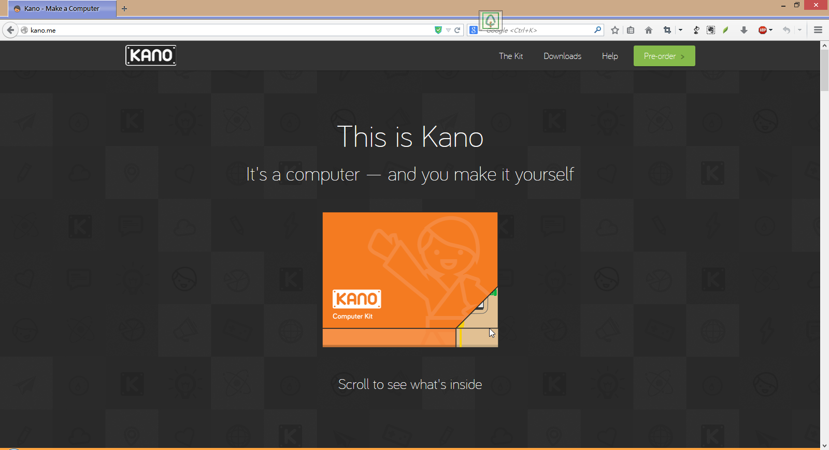Image resolution: width=829 pixels, height=450 pixels.
Task: Open the hamburger browser menu
Action: click(818, 30)
